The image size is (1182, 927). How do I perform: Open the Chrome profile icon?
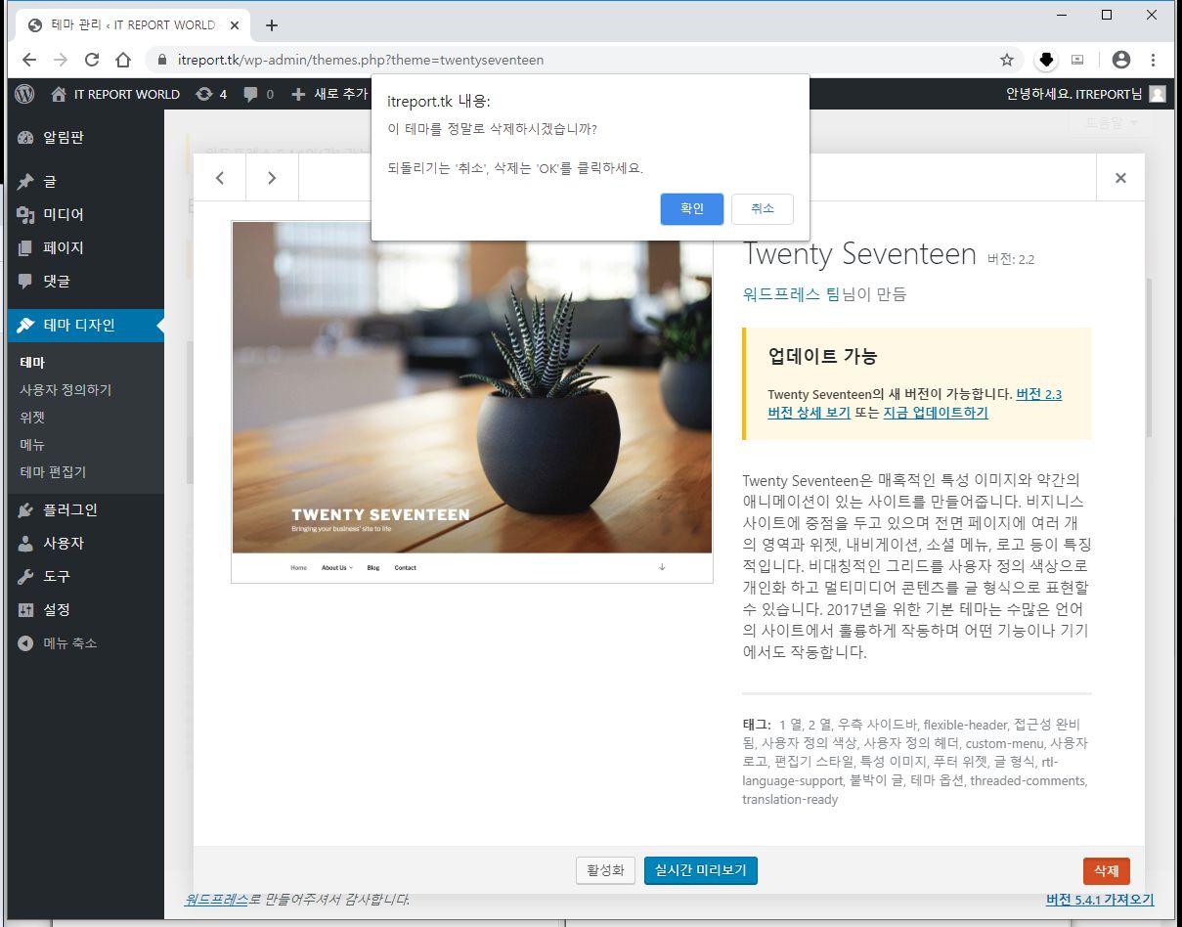[1121, 60]
